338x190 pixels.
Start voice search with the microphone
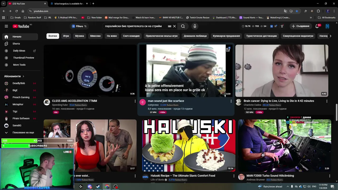[195, 26]
